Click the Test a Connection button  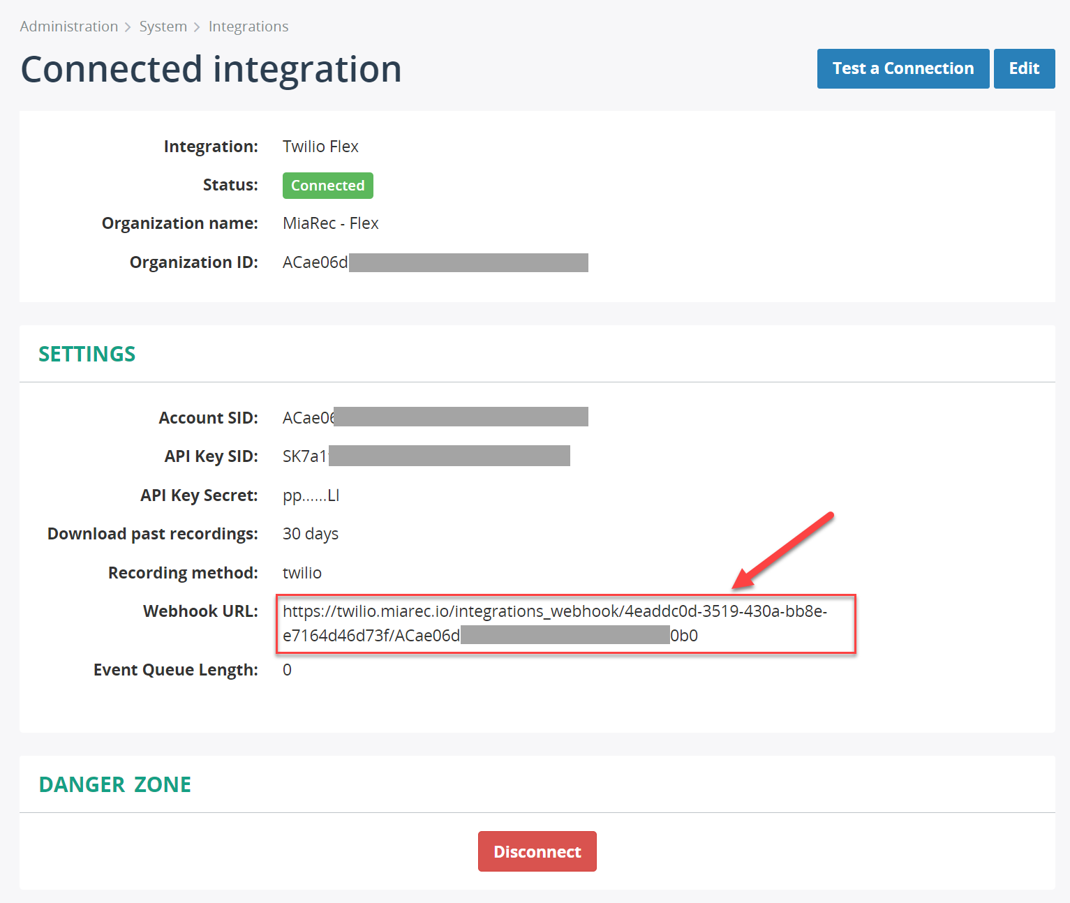[903, 68]
